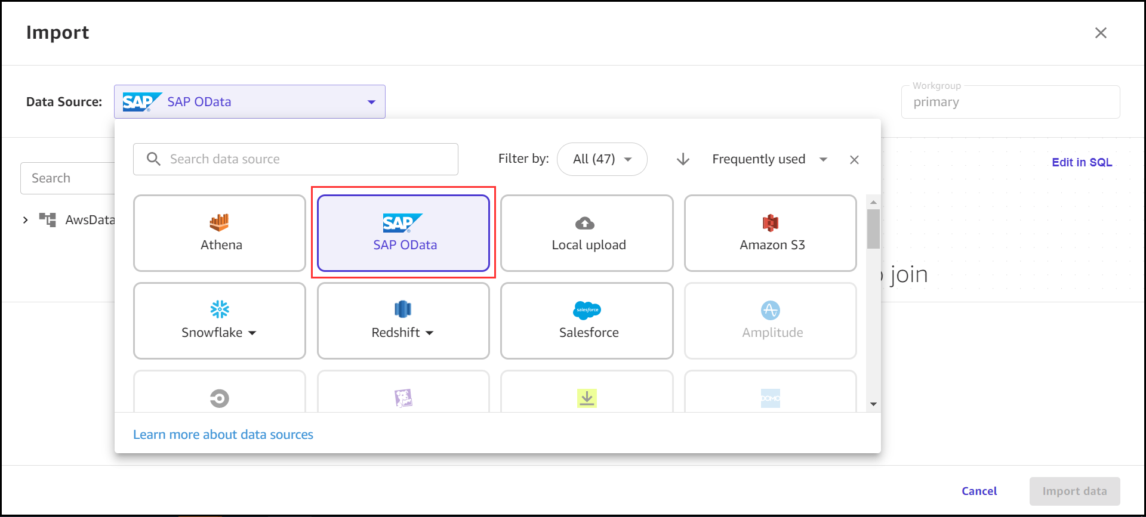
Task: Close the data source picker panel
Action: tap(854, 160)
